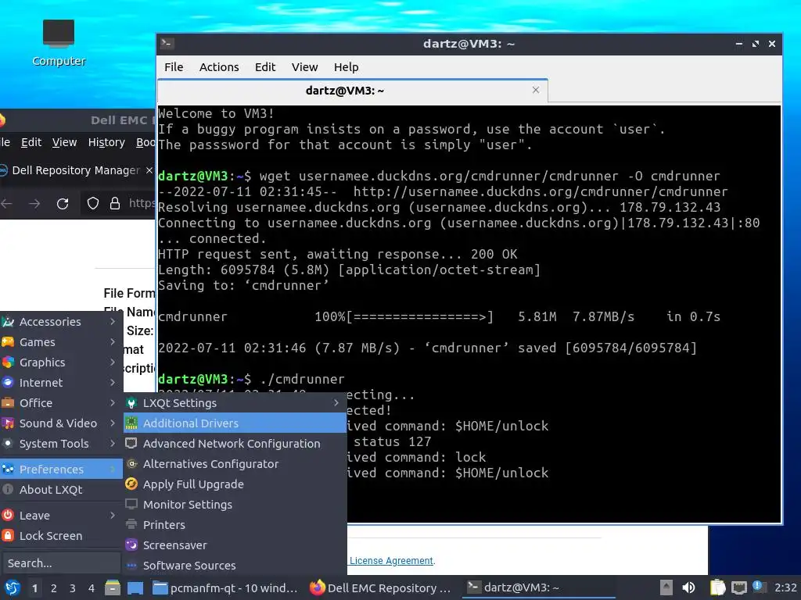The height and width of the screenshot is (600, 801).
Task: Close Dell Repository Manager browser tab
Action: 149,170
